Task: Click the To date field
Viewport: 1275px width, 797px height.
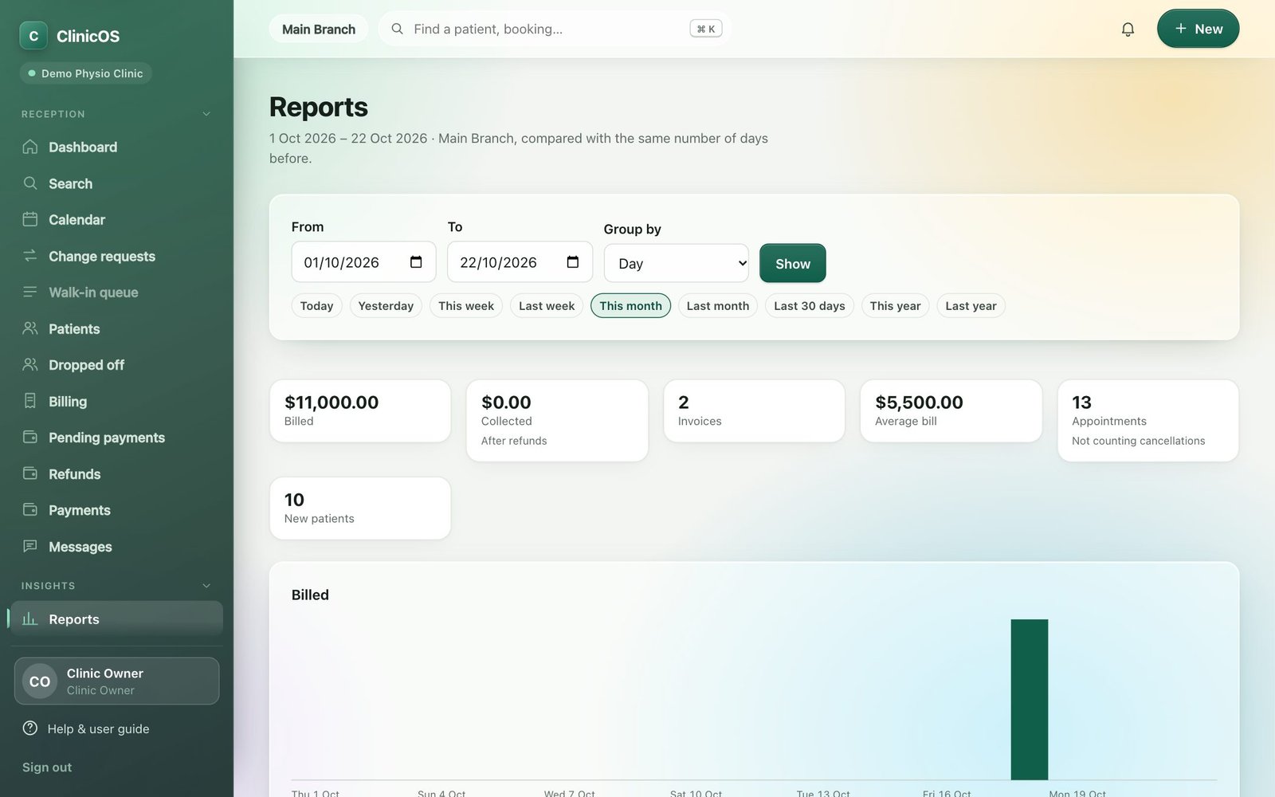Action: tap(520, 262)
